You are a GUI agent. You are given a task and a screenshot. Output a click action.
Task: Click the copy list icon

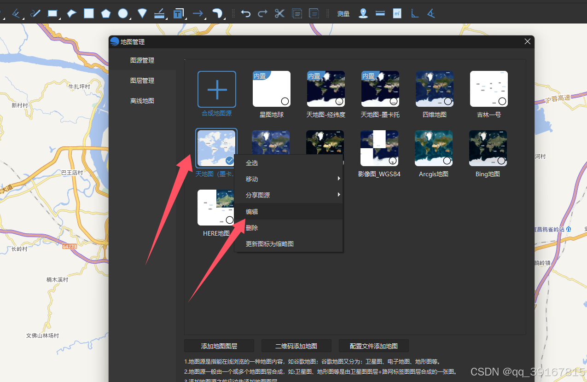click(297, 13)
